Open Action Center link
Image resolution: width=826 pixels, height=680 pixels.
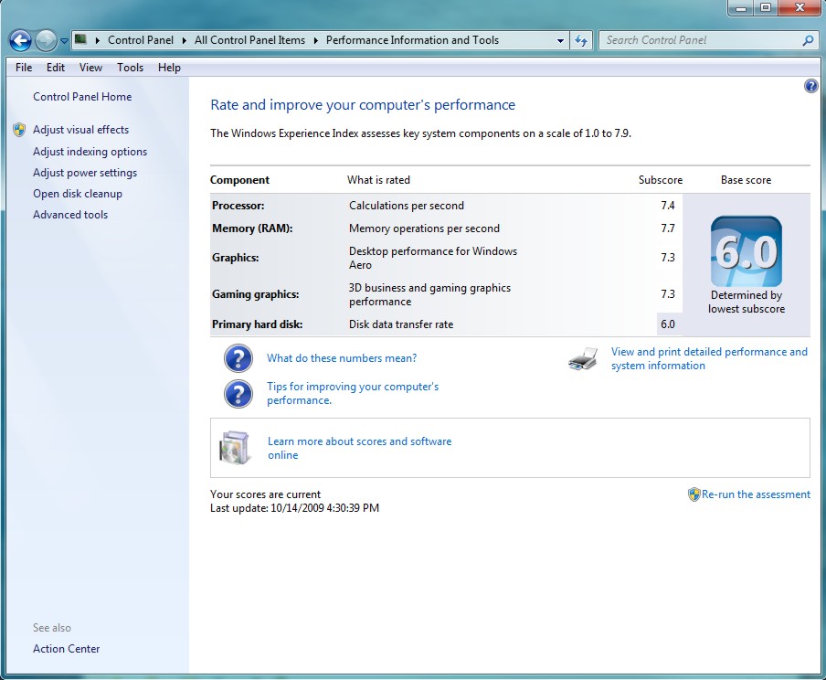coord(66,649)
